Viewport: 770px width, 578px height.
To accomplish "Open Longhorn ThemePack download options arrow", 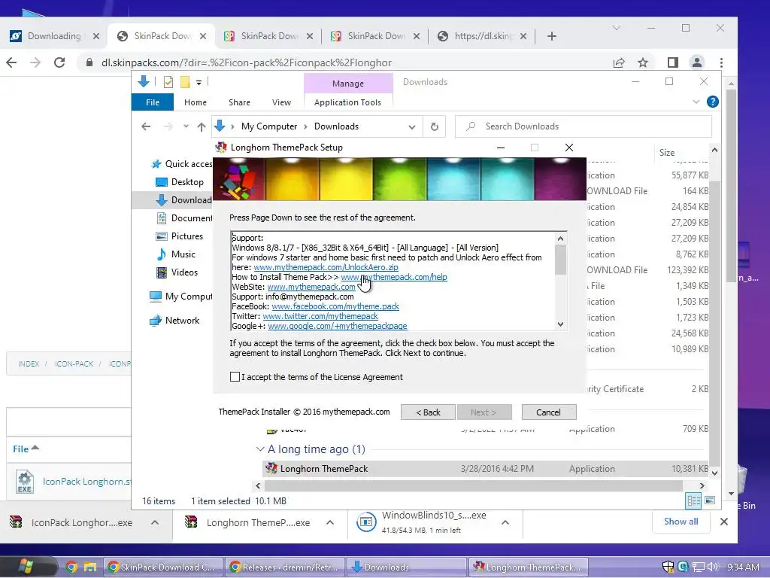I will tap(330, 522).
